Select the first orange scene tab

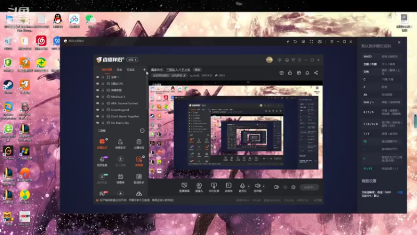(107, 70)
